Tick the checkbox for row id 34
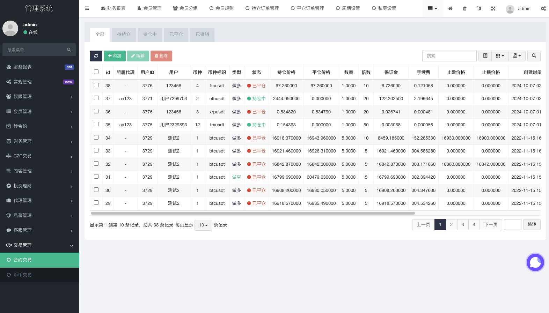 tap(96, 137)
